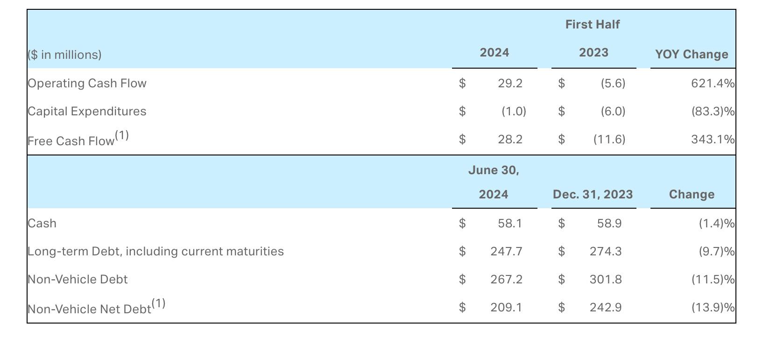This screenshot has width=763, height=338.
Task: Click the (13.9)% change value
Action: [713, 307]
